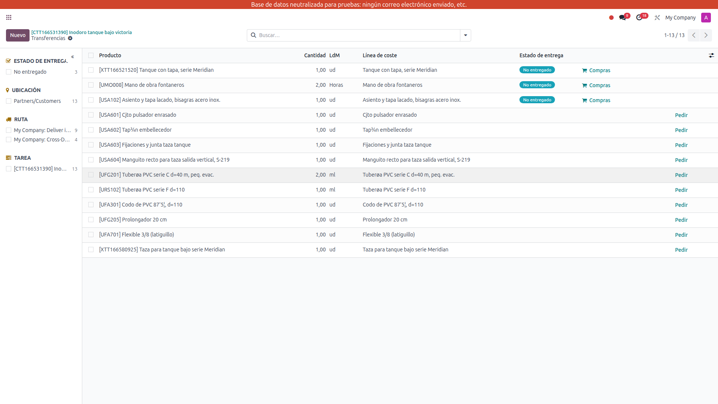Open the apps grid menu icon
Image resolution: width=718 pixels, height=404 pixels.
point(9,18)
